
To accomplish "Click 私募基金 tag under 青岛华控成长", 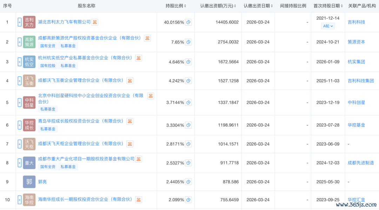I will [48, 129].
